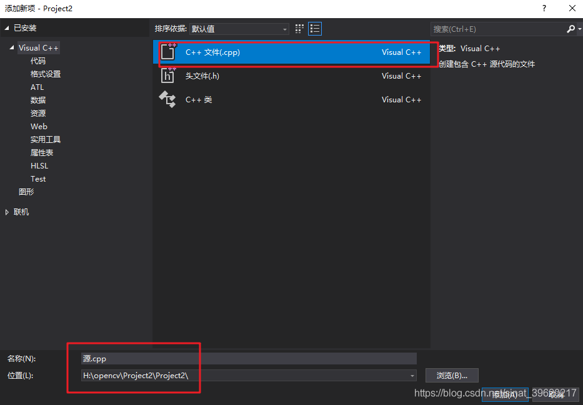
Task: Switch to list view mode
Action: (314, 28)
